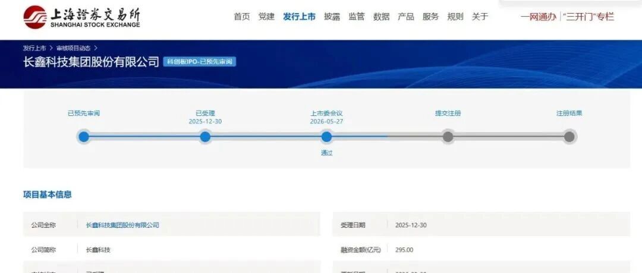642x273 pixels.
Task: Open the 服务 menu item
Action: pos(430,17)
